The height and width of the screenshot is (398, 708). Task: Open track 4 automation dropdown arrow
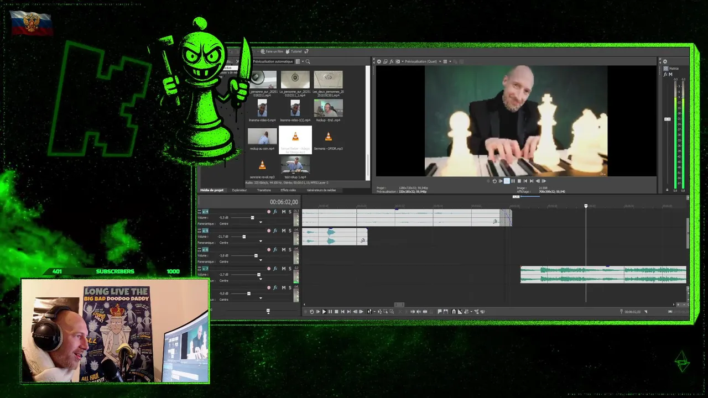coord(261,222)
